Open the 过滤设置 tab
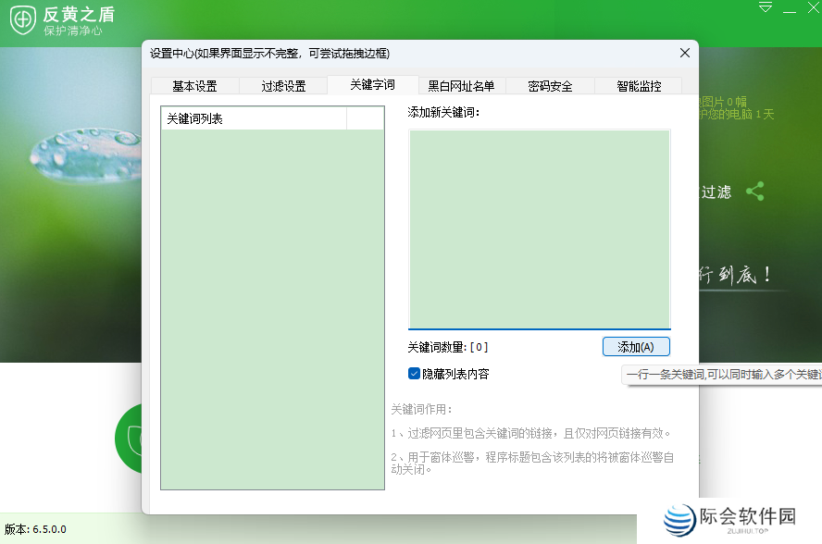 pyautogui.click(x=283, y=85)
